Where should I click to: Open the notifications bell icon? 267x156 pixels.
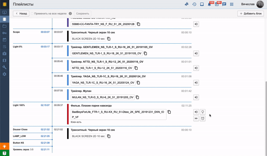coord(209,4)
